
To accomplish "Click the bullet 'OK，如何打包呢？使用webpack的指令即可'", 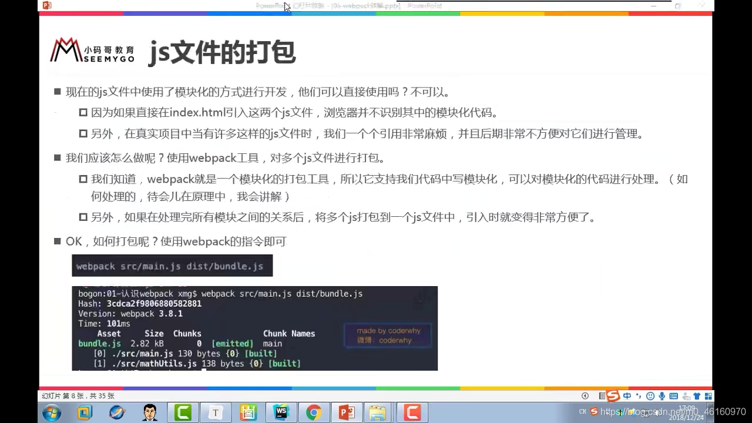I will [x=176, y=241].
